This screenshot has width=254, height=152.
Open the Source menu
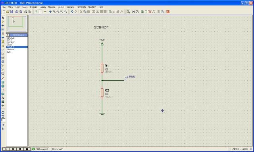tap(52, 7)
